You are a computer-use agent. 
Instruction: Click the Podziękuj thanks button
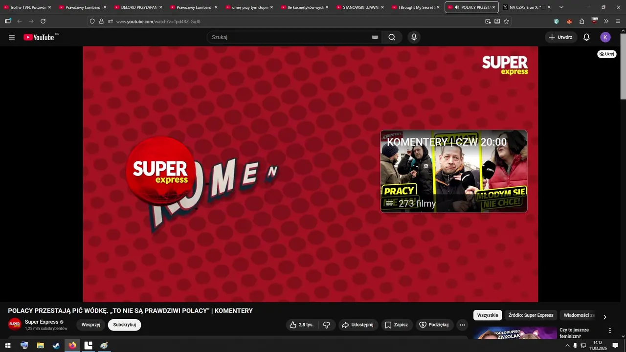[434, 325]
